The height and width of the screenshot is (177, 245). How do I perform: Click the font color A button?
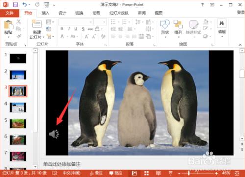pyautogui.click(x=62, y=36)
